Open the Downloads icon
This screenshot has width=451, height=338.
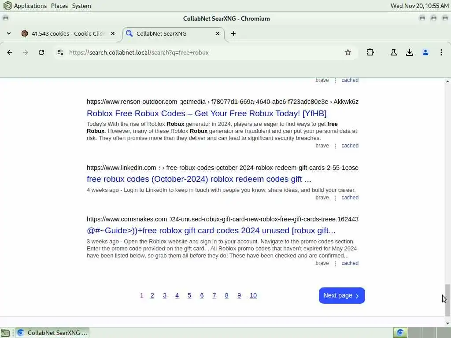tap(409, 52)
